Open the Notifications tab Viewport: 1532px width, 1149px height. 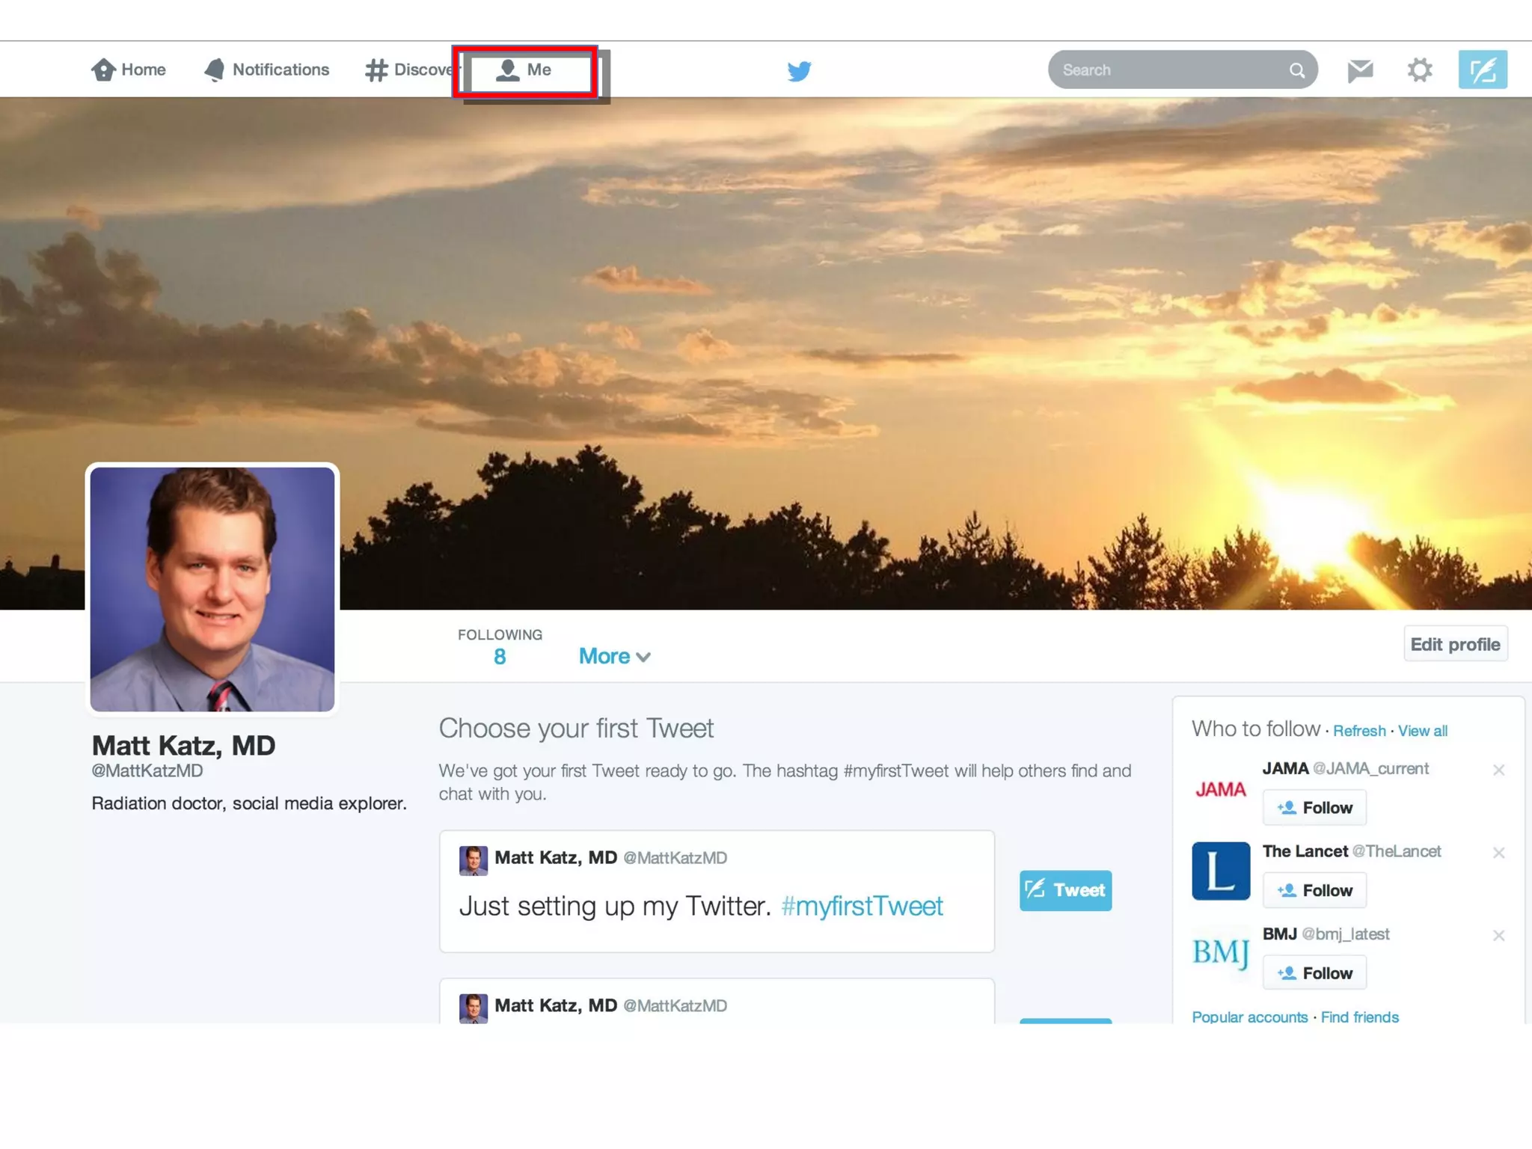pos(267,70)
